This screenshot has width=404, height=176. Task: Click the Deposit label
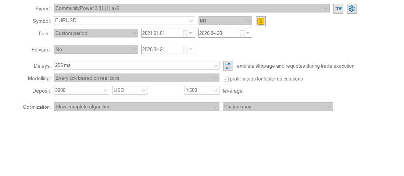pyautogui.click(x=42, y=91)
